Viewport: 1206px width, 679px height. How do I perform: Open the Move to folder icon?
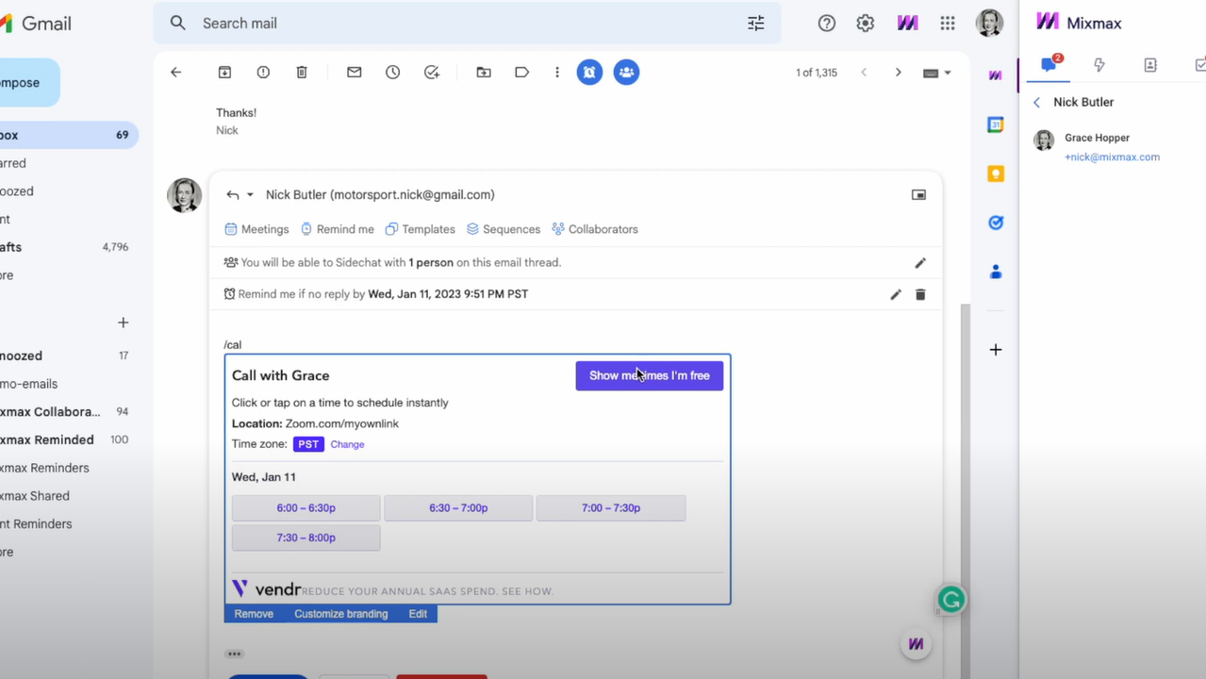coord(484,73)
